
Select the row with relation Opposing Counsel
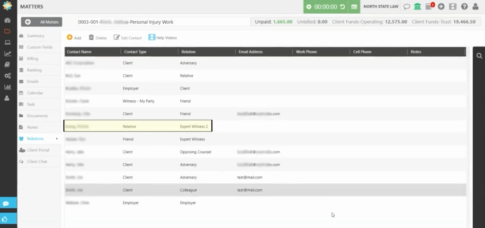[x=265, y=152]
